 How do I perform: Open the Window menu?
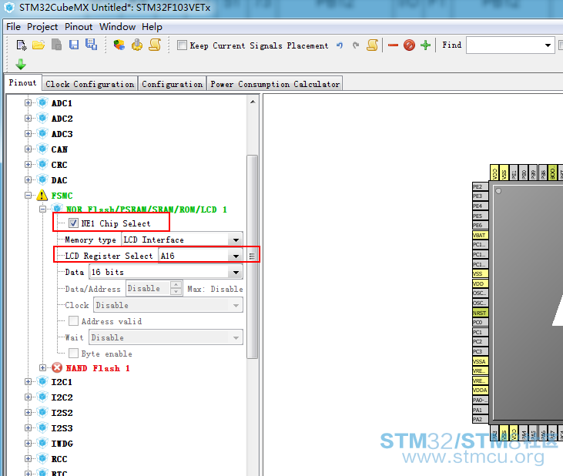(x=117, y=27)
